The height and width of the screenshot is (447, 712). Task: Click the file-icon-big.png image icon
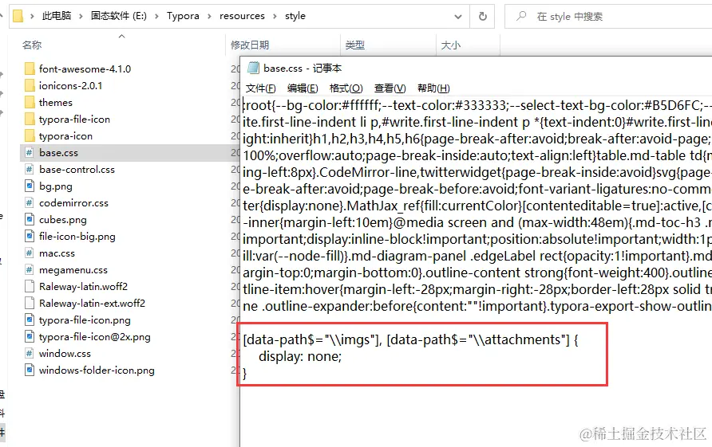30,237
